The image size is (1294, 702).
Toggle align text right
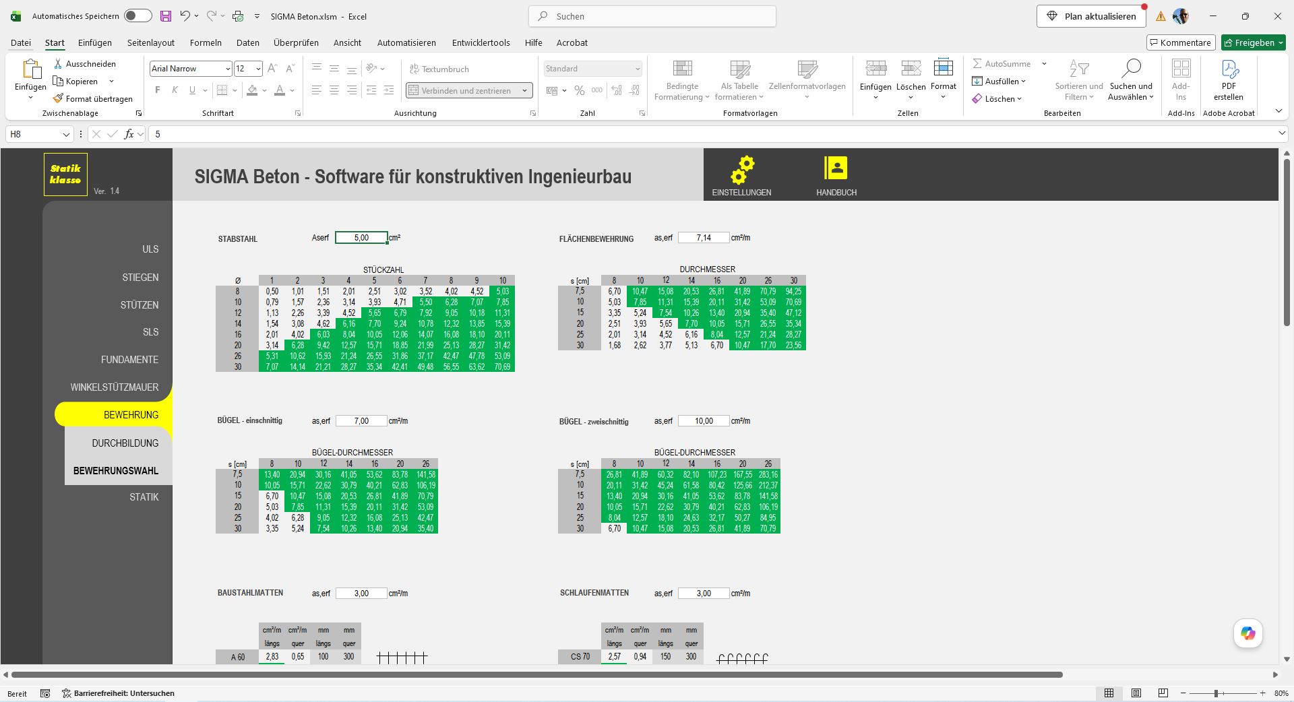[352, 90]
